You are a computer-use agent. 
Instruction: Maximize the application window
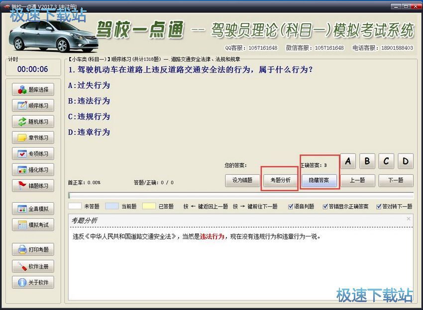click(406, 6)
